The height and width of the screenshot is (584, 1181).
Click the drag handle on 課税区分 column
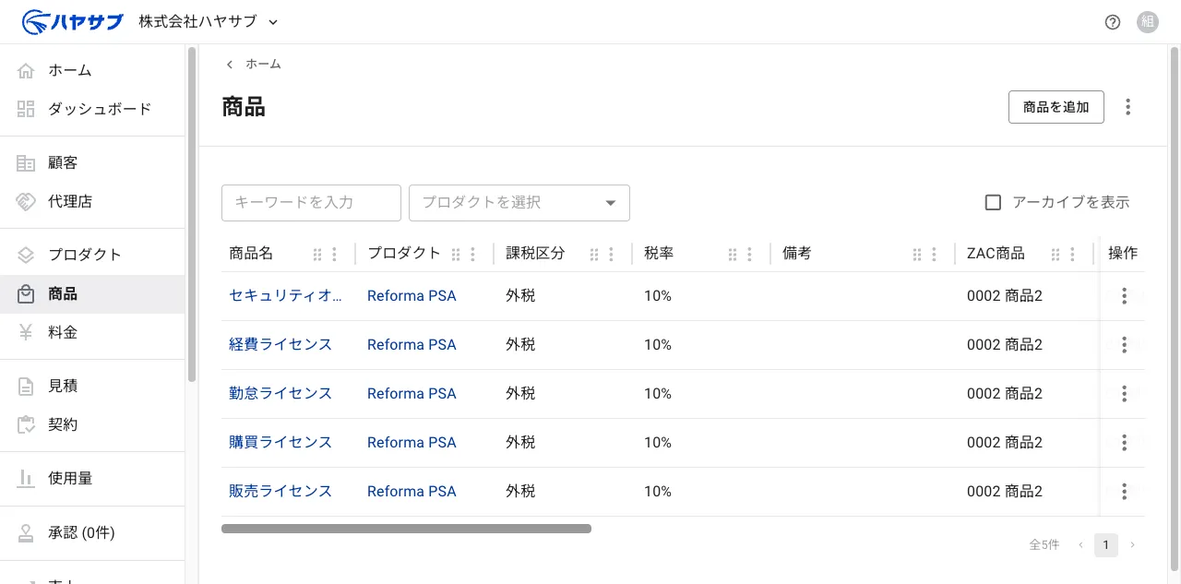point(594,255)
